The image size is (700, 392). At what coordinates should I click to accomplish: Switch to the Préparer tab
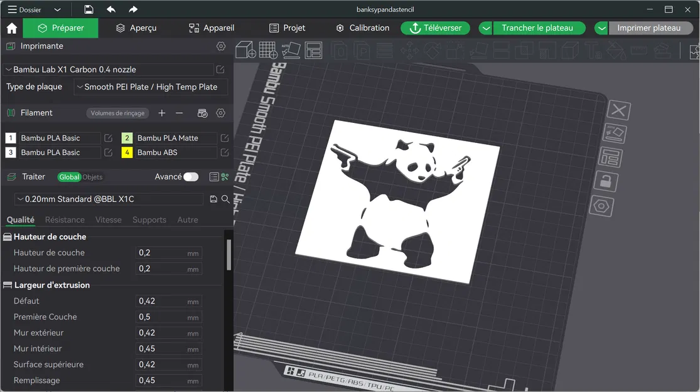pos(61,28)
